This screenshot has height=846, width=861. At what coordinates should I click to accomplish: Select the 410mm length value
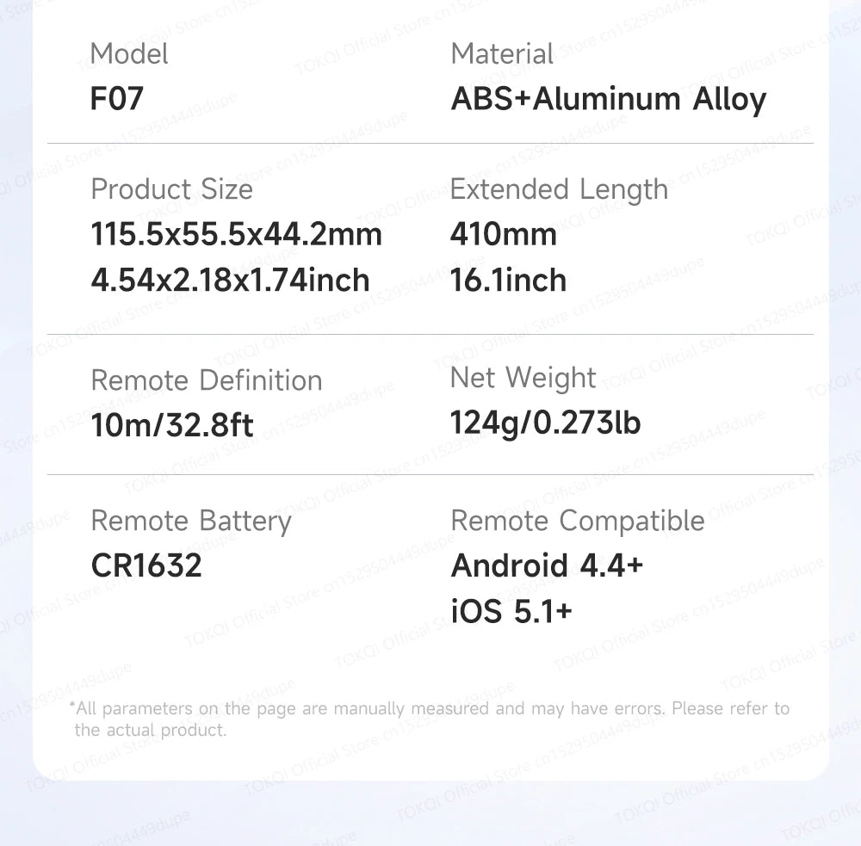click(503, 234)
